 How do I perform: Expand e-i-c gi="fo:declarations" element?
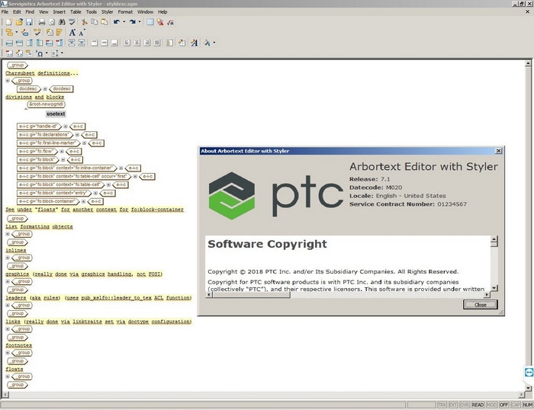click(x=77, y=135)
